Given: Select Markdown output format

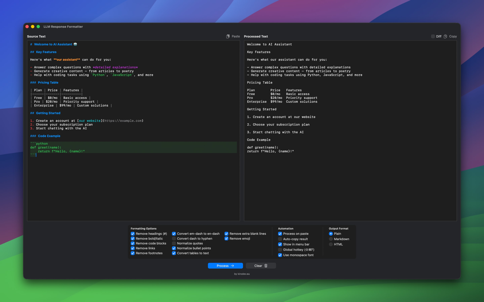Looking at the screenshot, I should click(x=331, y=239).
